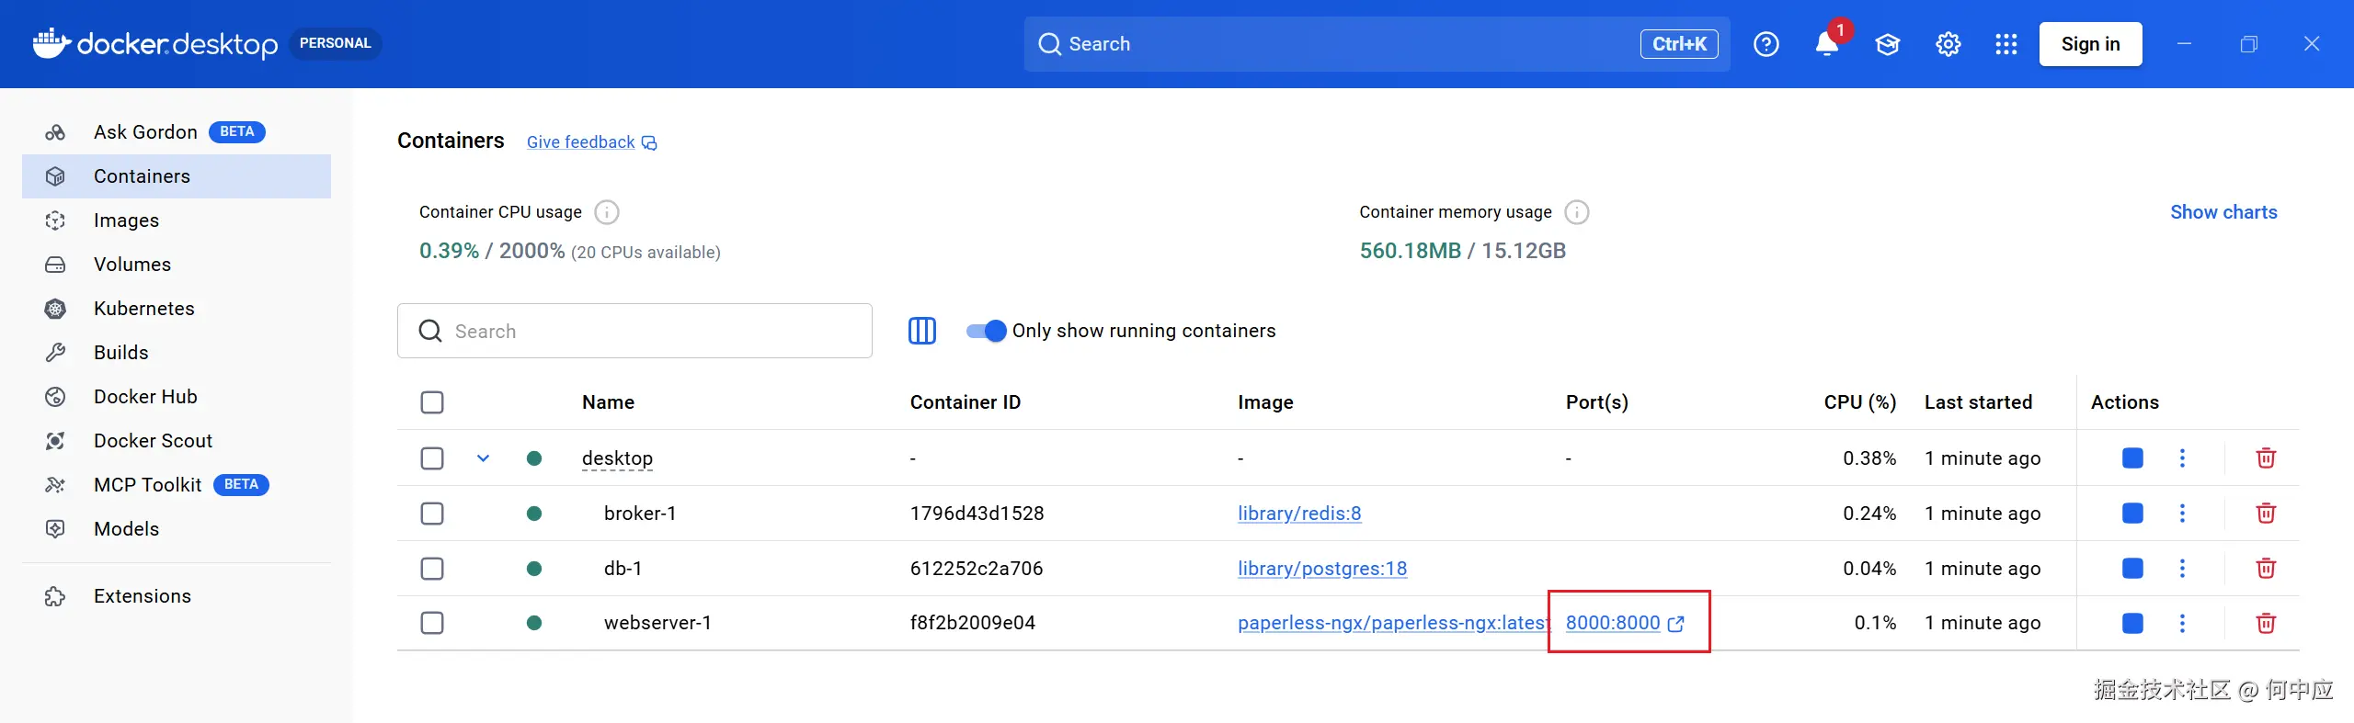Open the manage columns icon
The height and width of the screenshot is (723, 2354).
pos(921,331)
